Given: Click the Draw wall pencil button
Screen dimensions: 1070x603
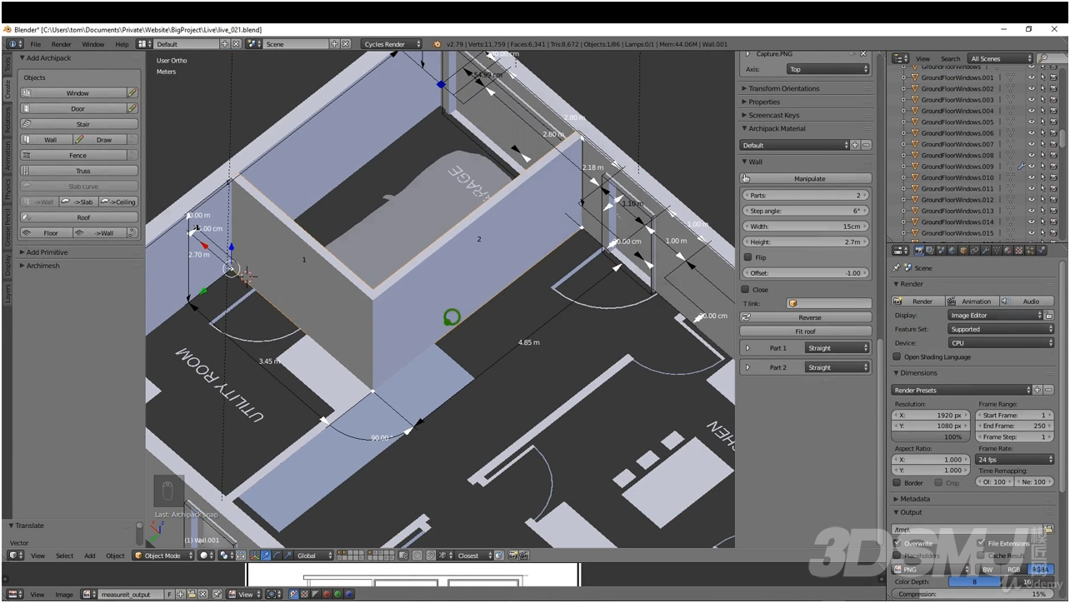Looking at the screenshot, I should (100, 140).
